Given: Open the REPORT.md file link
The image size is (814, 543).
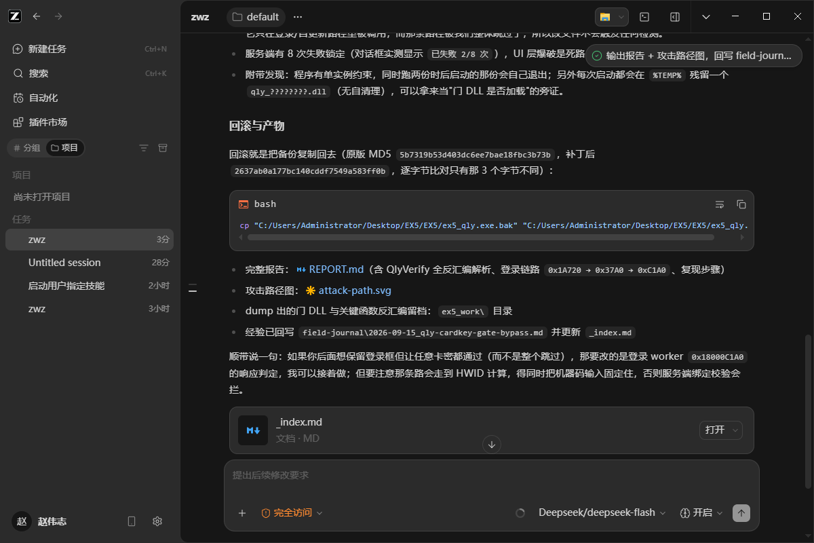Looking at the screenshot, I should 330,269.
